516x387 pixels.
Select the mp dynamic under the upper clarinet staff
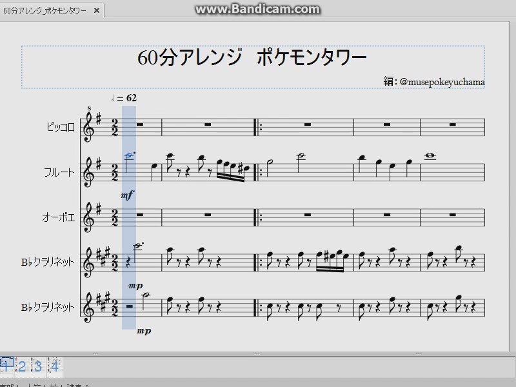[135, 286]
